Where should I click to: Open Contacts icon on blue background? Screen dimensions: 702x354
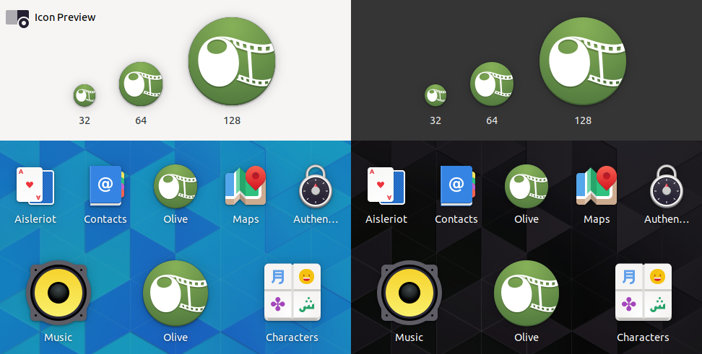[105, 186]
